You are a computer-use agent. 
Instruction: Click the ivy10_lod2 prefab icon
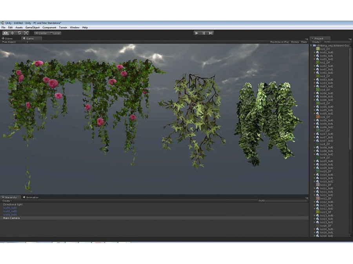[x=318, y=181]
